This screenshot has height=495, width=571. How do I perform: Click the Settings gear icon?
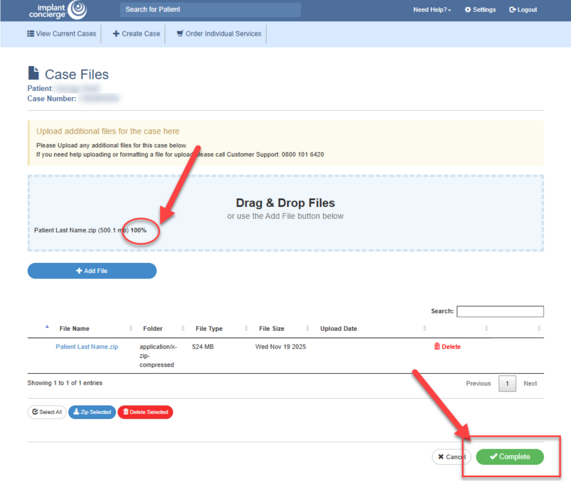coord(468,10)
